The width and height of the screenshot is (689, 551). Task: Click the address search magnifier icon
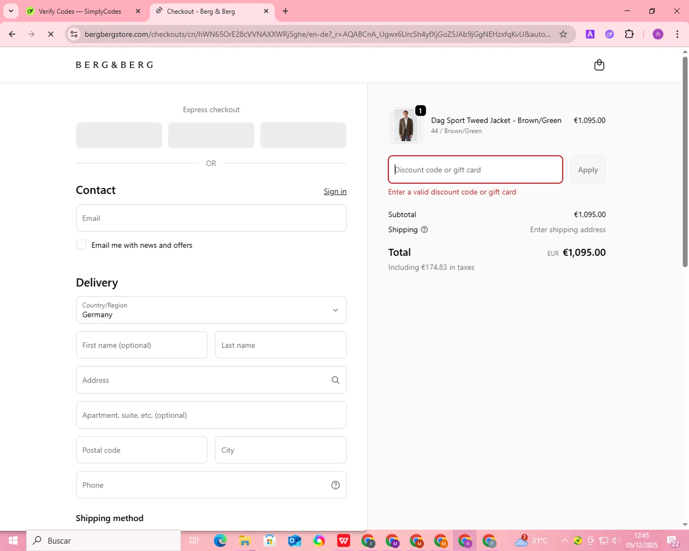(335, 380)
